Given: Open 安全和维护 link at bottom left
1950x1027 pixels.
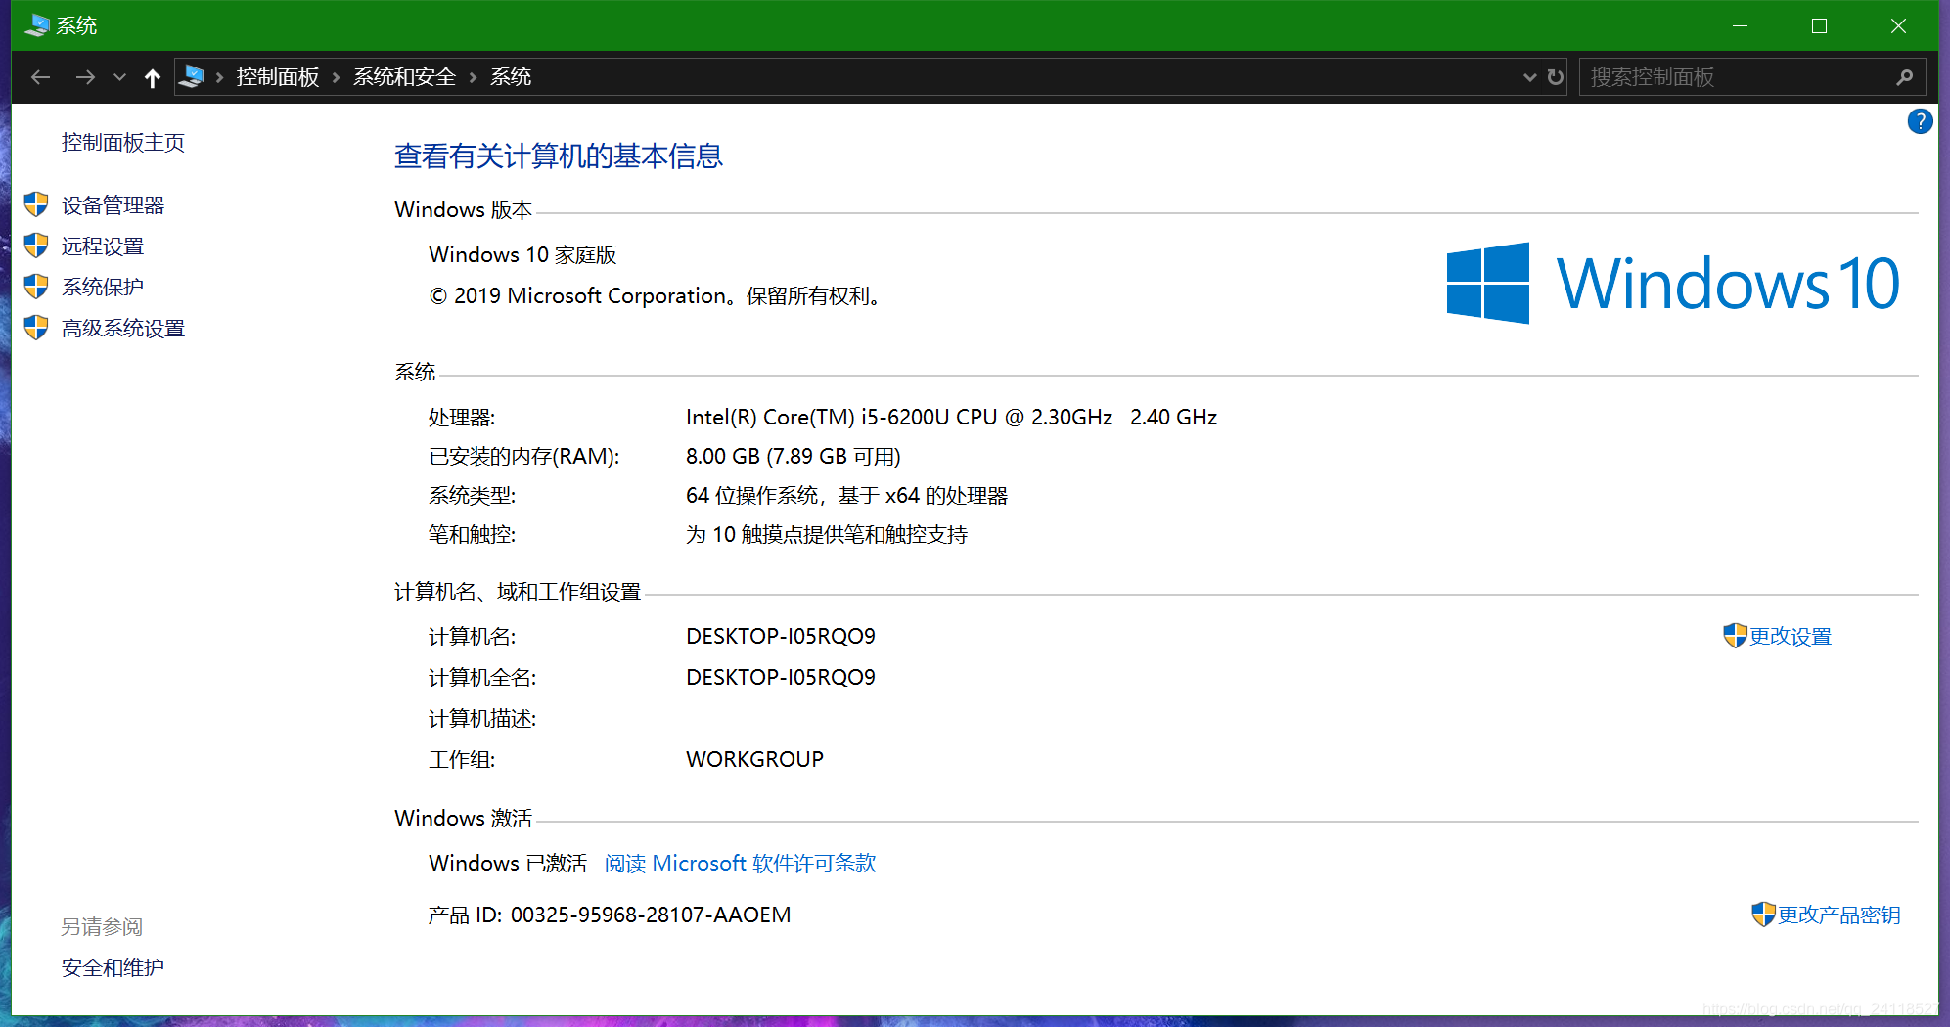Looking at the screenshot, I should click(113, 968).
